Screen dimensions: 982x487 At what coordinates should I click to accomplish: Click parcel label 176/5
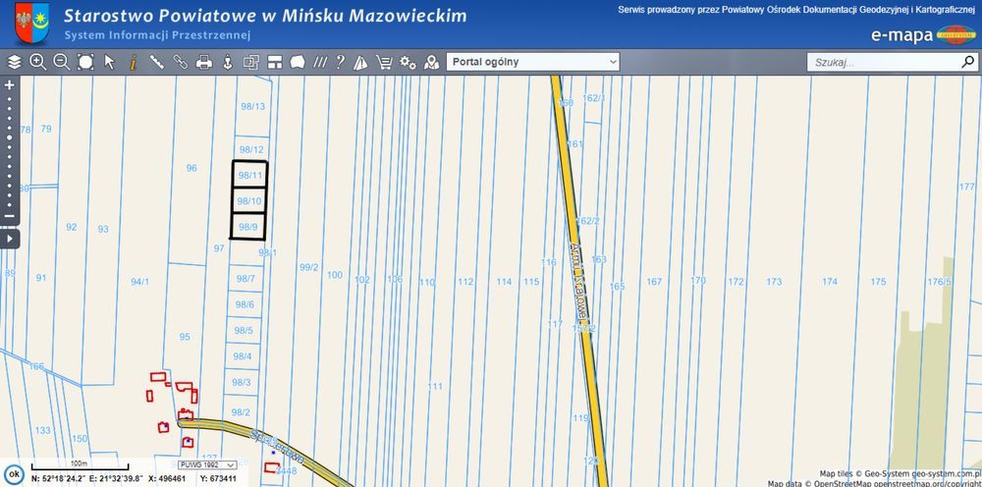tap(940, 282)
